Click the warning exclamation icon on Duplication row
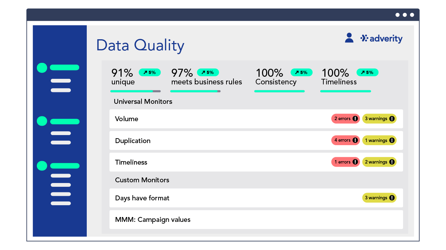Viewport: 446px width, 250px height. [x=392, y=140]
